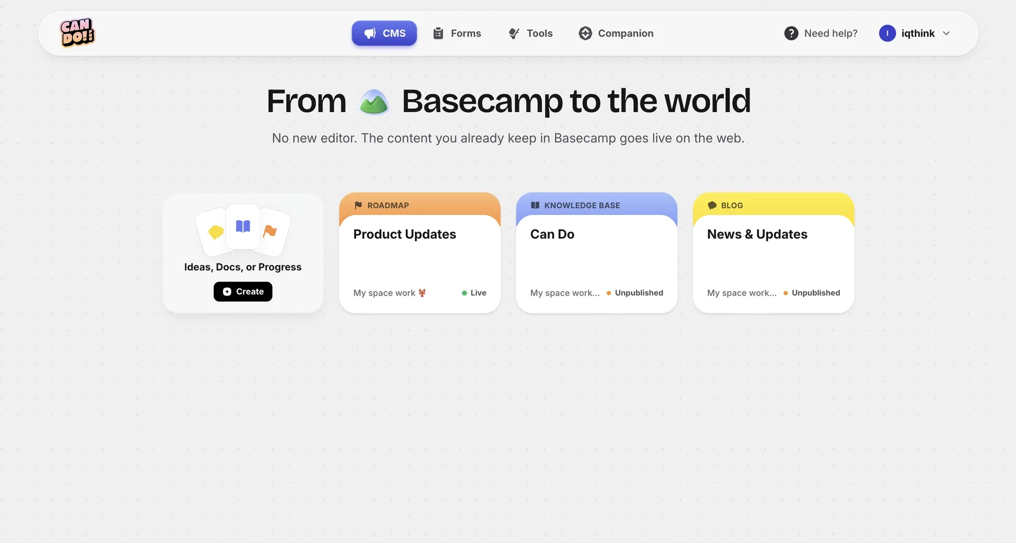This screenshot has height=543, width=1016.
Task: Click the No new editor subtitle text
Action: pyautogui.click(x=508, y=138)
